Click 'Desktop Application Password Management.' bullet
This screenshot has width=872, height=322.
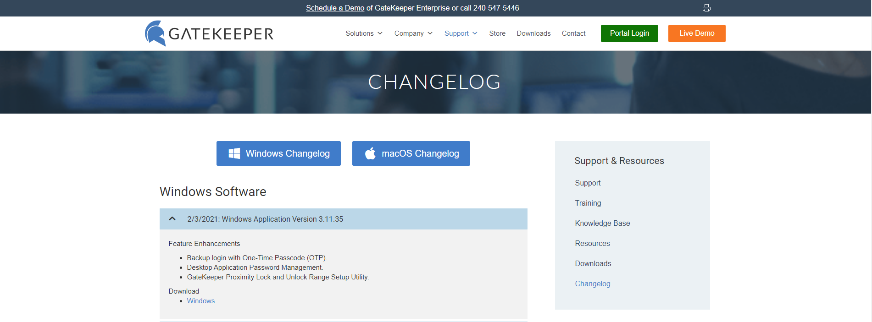tap(255, 267)
